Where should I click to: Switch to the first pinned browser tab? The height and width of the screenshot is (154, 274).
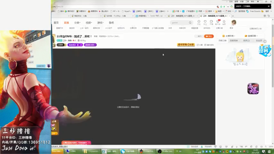pos(86,16)
